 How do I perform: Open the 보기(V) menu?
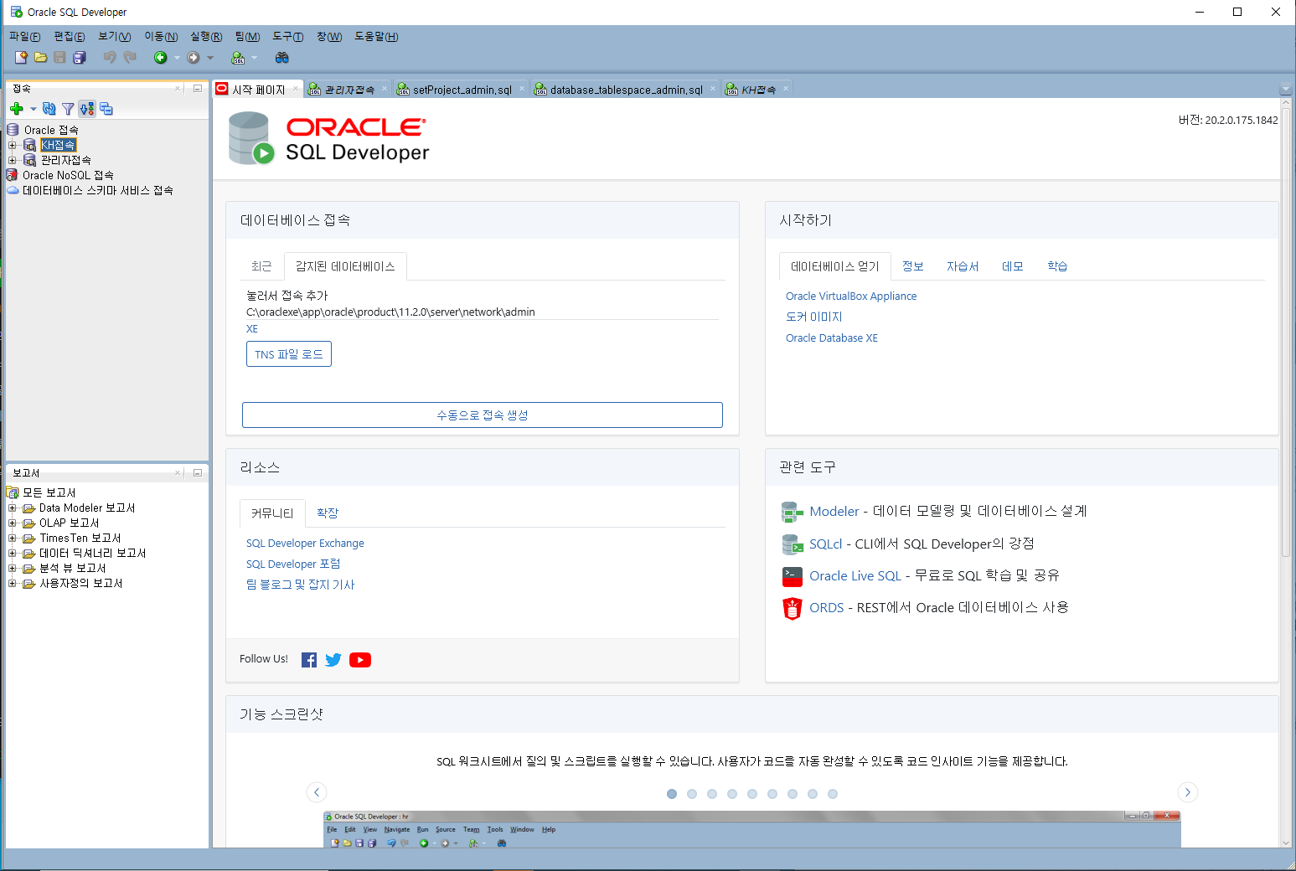(x=114, y=36)
